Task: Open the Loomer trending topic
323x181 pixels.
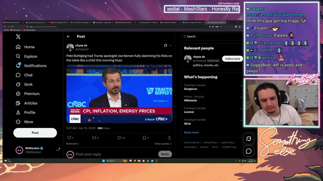Action: point(189,112)
